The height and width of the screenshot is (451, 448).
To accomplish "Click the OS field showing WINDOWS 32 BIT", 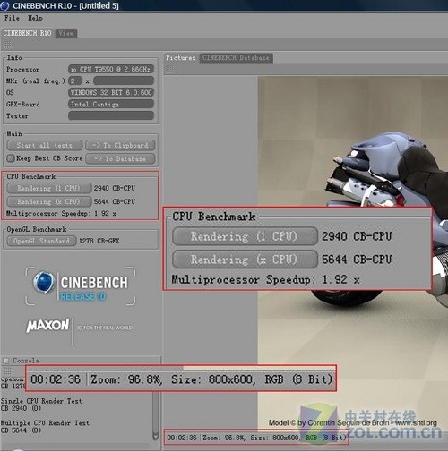I will (x=111, y=92).
